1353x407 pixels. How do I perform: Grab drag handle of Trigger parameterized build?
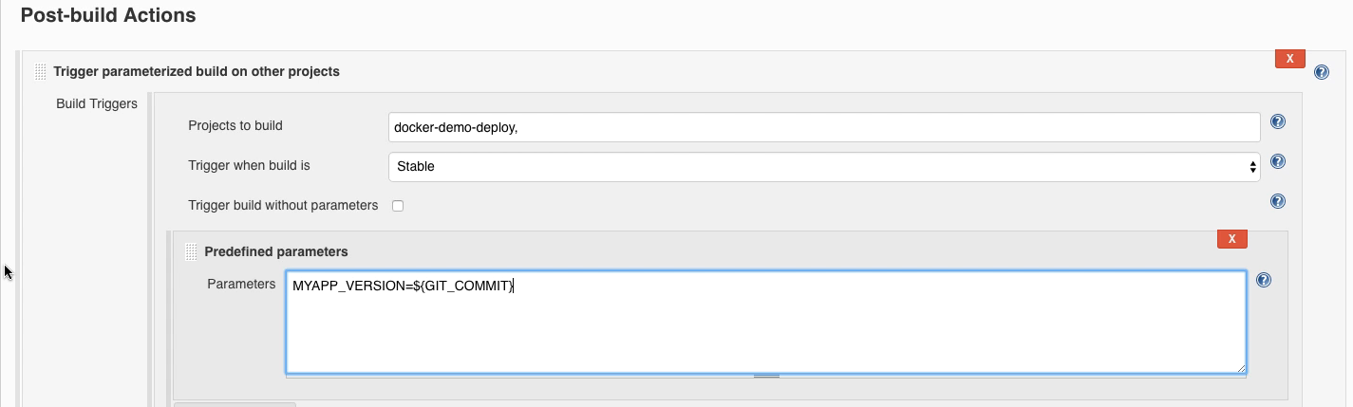[40, 72]
